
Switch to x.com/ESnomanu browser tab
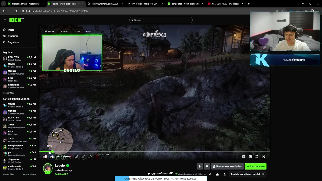click(x=105, y=4)
